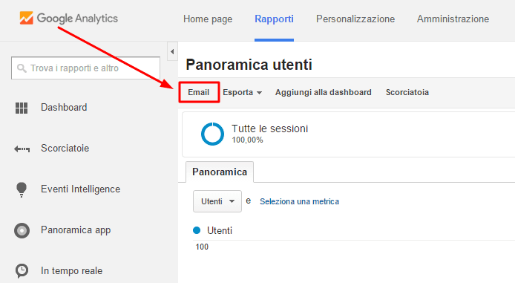Focus the Trova i rapporti search field
The height and width of the screenshot is (283, 515).
(x=86, y=68)
